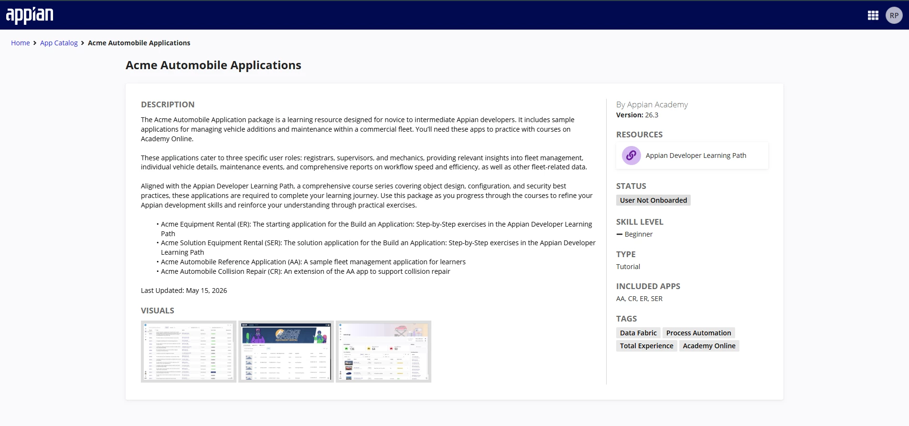Click Last Updated: May 15, 2026 text

(x=184, y=291)
